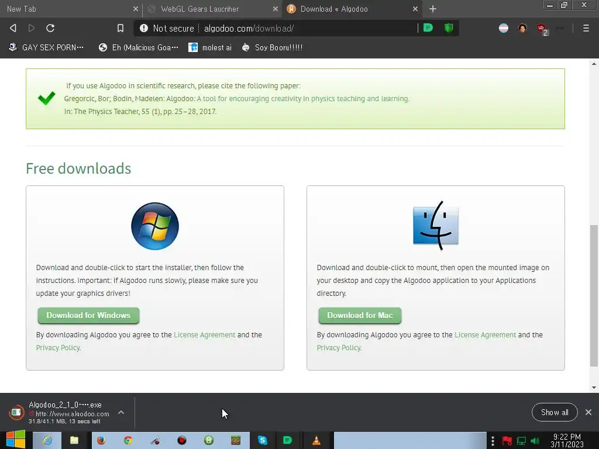The width and height of the screenshot is (599, 449).
Task: Bookmark this page with the bookmark icon
Action: [121, 28]
